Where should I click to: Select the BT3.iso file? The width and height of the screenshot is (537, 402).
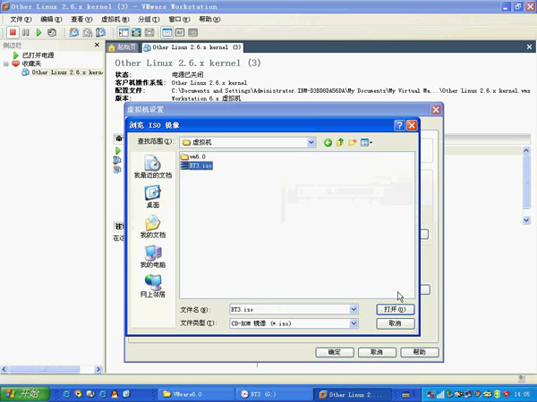[197, 165]
